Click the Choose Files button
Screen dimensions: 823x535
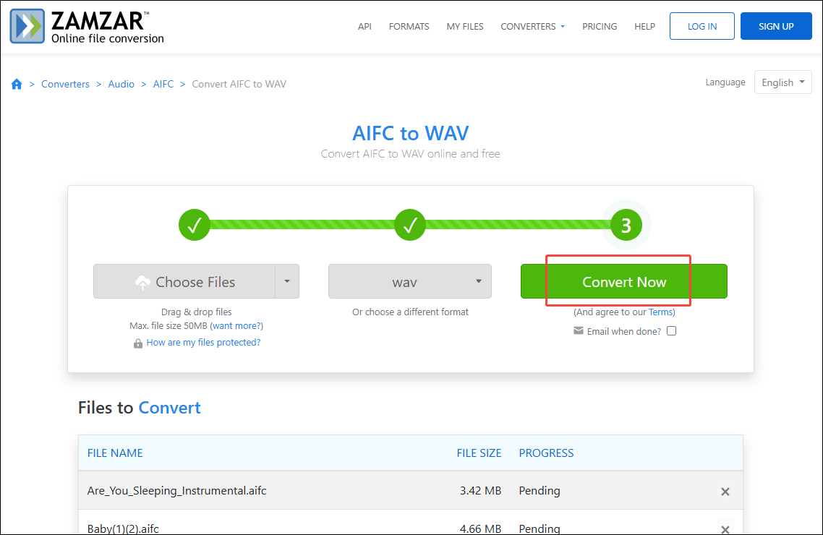pos(184,282)
